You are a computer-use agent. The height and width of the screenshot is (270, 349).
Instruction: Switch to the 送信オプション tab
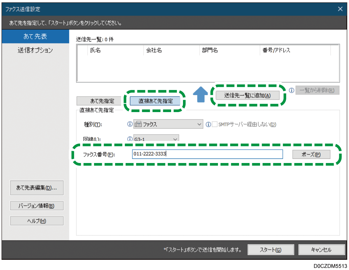coord(35,50)
